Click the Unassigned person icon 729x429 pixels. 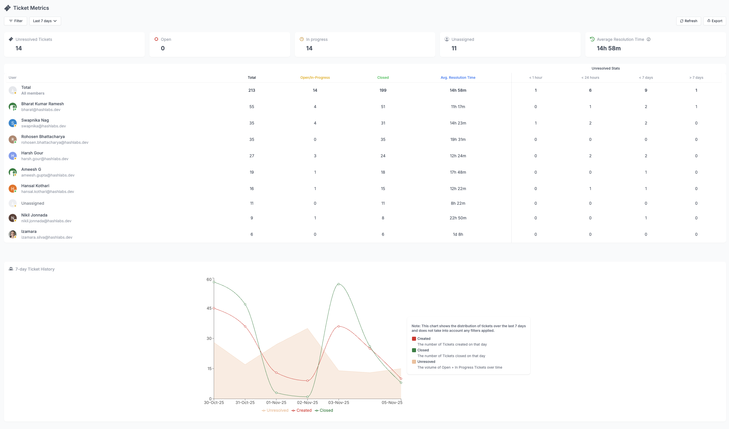tap(447, 39)
